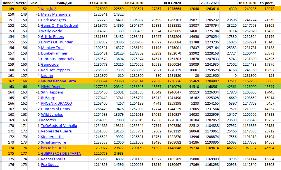This screenshot has height=170, width=281.
Task: Open the Fox Squad guild link
Action: tap(50, 164)
